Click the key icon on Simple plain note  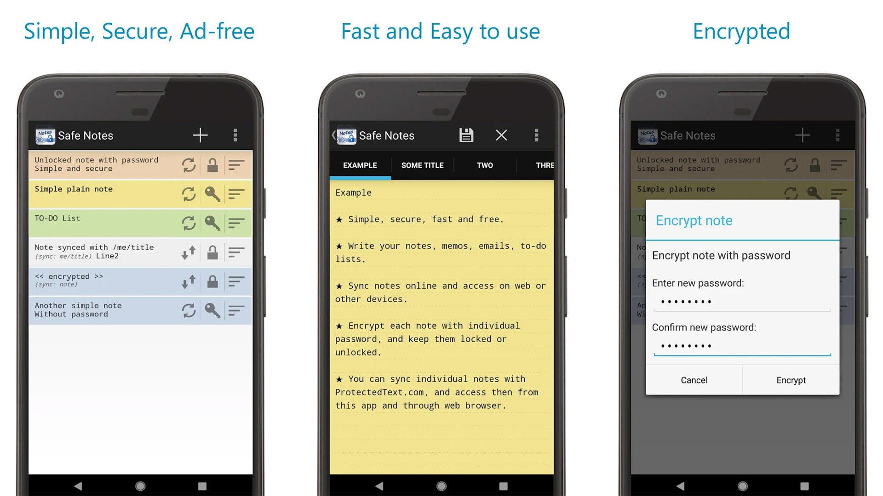tap(213, 192)
